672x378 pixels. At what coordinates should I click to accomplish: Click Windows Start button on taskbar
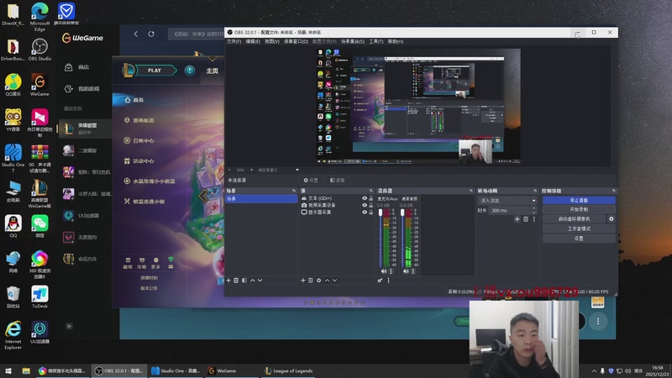[8, 371]
